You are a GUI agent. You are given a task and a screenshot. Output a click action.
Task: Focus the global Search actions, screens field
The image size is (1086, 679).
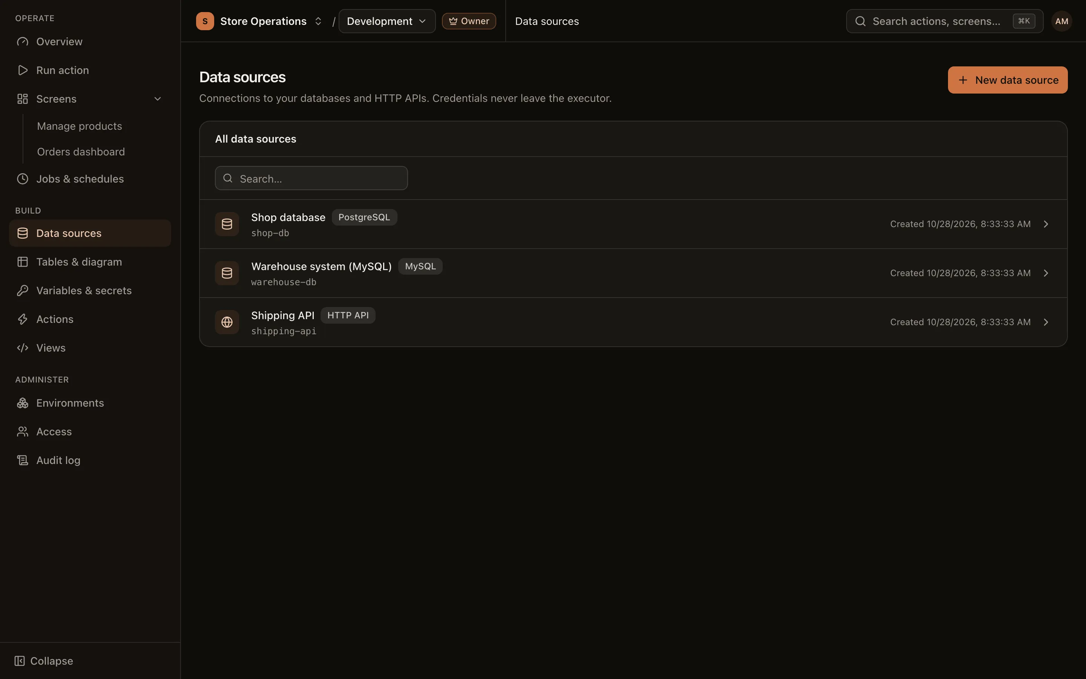tap(944, 21)
